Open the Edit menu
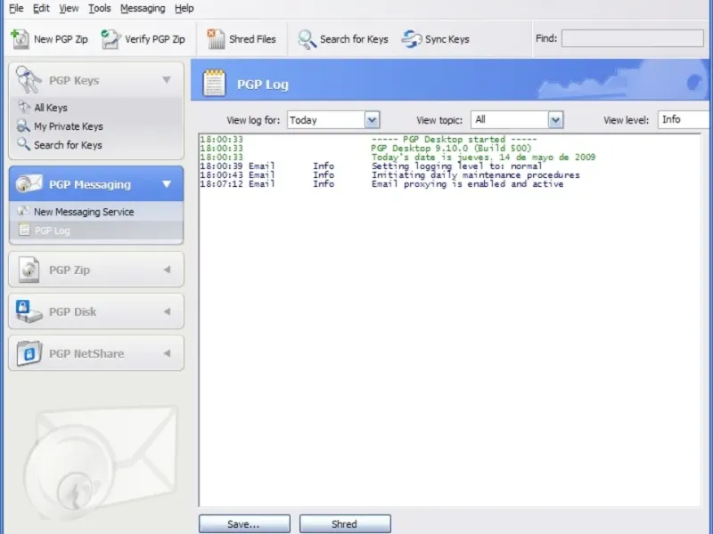713x534 pixels. coord(41,8)
